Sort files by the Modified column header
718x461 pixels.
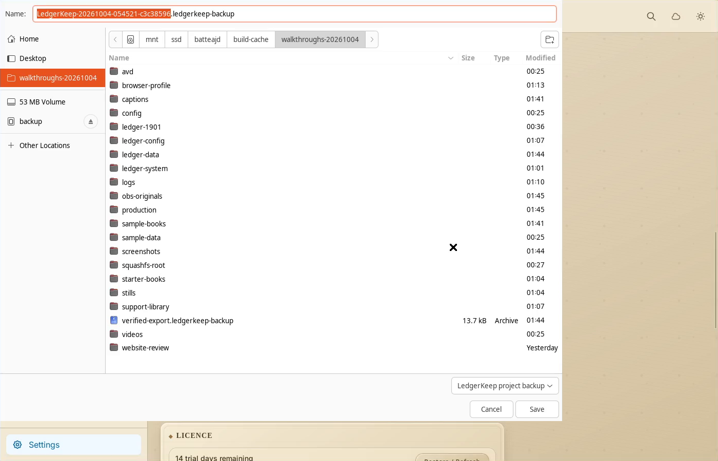pyautogui.click(x=541, y=58)
